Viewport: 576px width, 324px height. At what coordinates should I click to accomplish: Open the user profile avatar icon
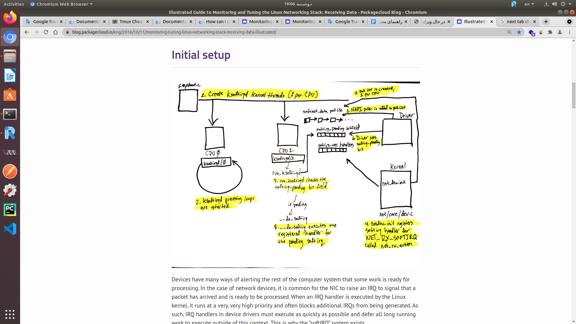(x=560, y=32)
